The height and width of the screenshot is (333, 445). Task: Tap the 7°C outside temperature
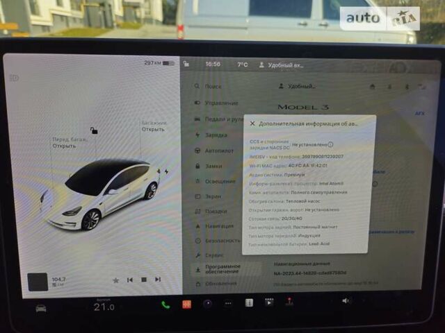pos(242,65)
